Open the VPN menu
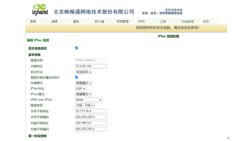This screenshot has width=244, height=141. click(x=141, y=21)
